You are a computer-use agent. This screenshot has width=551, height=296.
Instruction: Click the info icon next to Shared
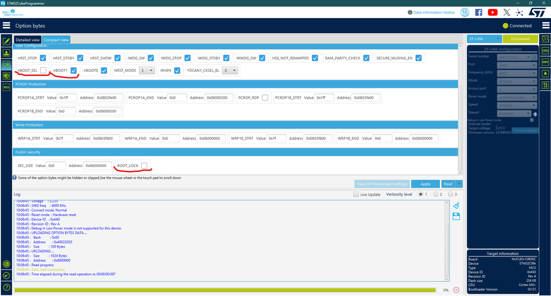pos(535,115)
